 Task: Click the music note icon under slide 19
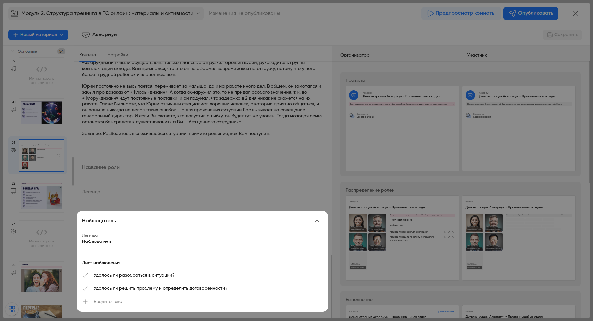pyautogui.click(x=13, y=69)
